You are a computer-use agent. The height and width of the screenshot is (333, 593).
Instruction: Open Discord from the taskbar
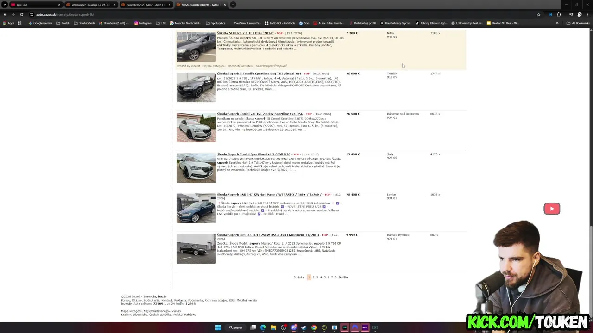[294, 327]
